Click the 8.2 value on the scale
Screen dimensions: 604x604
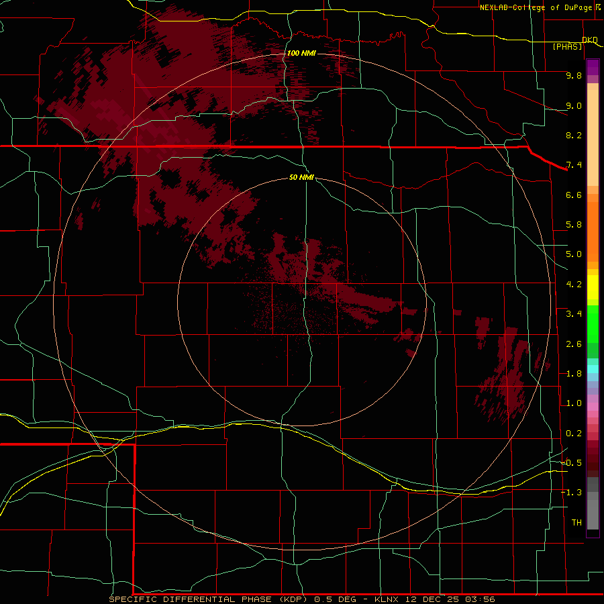coord(574,135)
